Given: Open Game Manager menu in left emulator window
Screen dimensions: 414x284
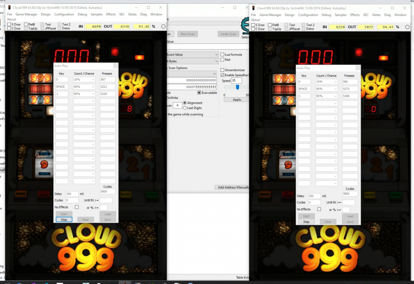Looking at the screenshot, I should [26, 14].
